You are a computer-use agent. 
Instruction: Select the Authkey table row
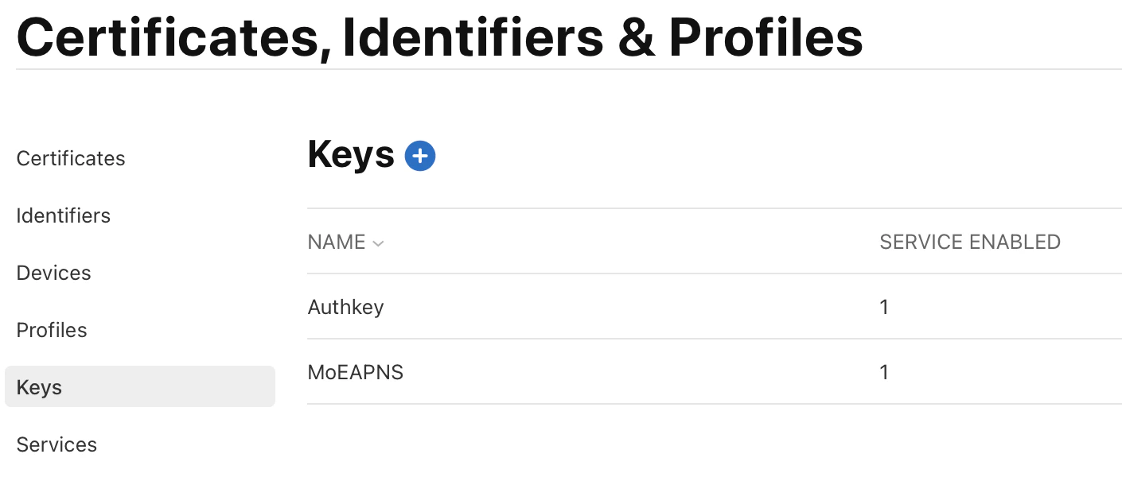tap(557, 307)
